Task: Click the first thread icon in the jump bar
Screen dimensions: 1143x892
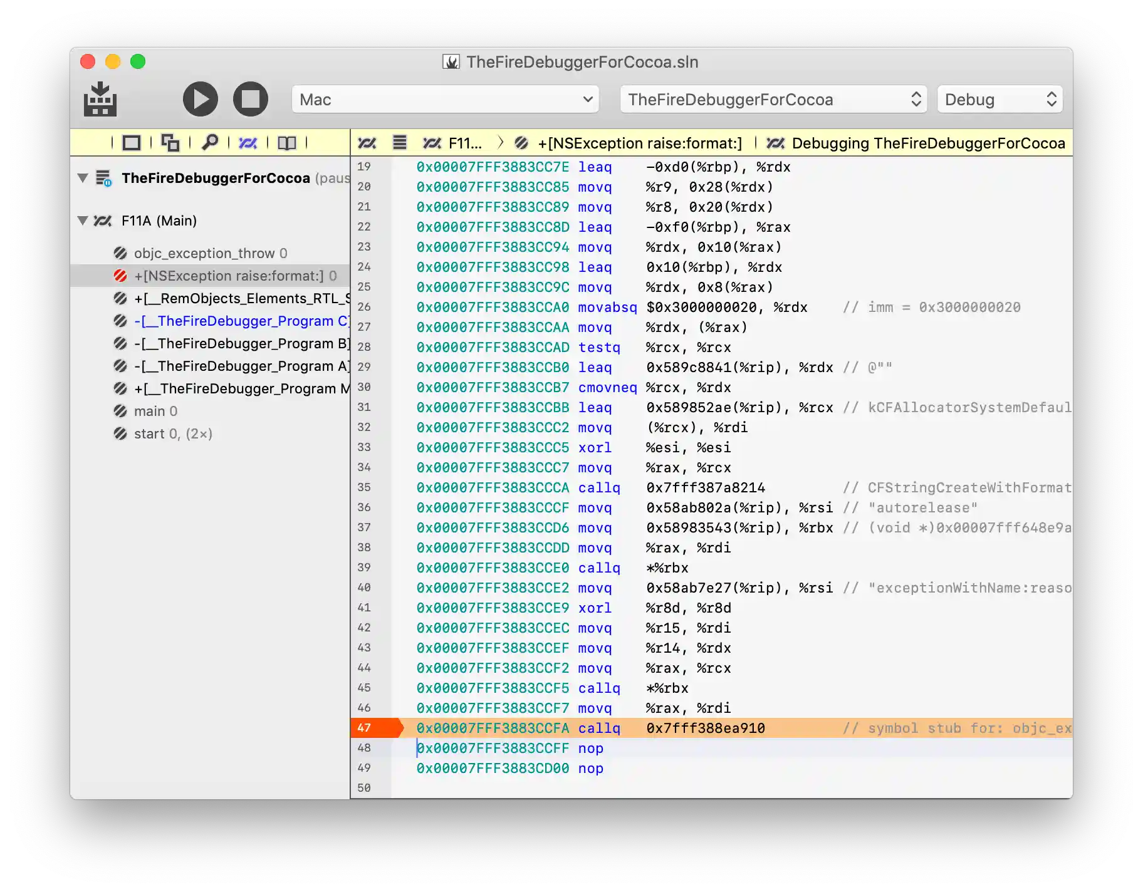Action: coord(367,143)
